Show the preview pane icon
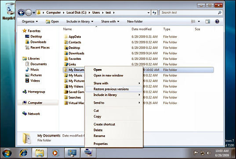 [208, 22]
